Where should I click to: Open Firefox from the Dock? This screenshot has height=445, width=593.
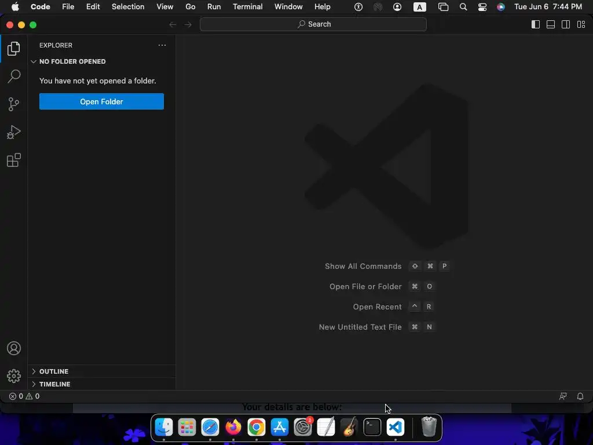click(233, 427)
